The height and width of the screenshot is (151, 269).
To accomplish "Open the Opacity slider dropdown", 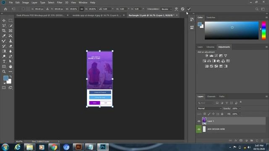I will pyautogui.click(x=240, y=108).
